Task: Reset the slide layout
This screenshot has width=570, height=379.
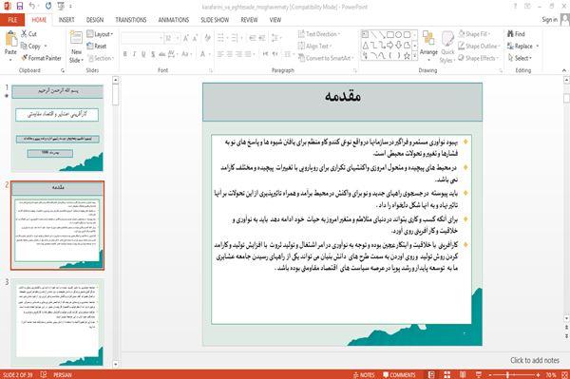Action: [97, 46]
